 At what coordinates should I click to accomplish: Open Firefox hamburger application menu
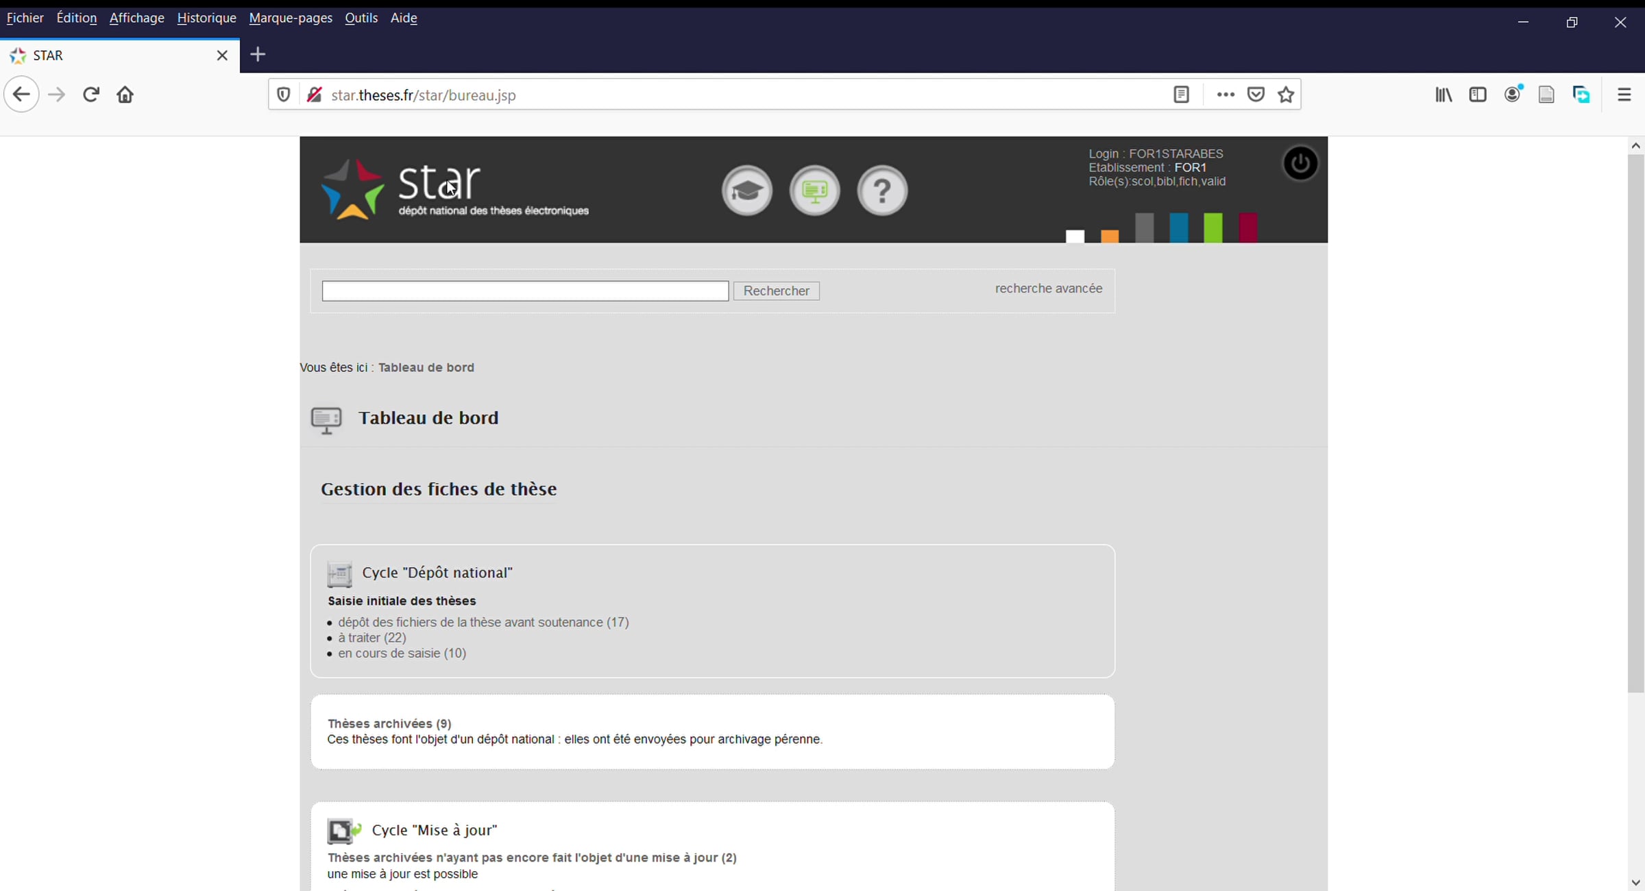coord(1624,95)
